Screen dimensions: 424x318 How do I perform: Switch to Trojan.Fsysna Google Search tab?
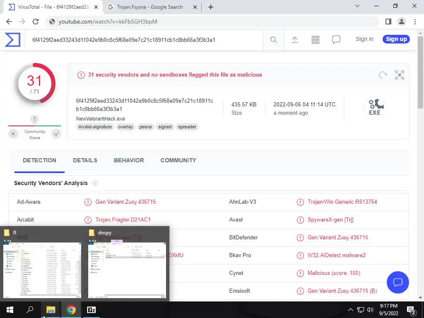click(x=149, y=7)
